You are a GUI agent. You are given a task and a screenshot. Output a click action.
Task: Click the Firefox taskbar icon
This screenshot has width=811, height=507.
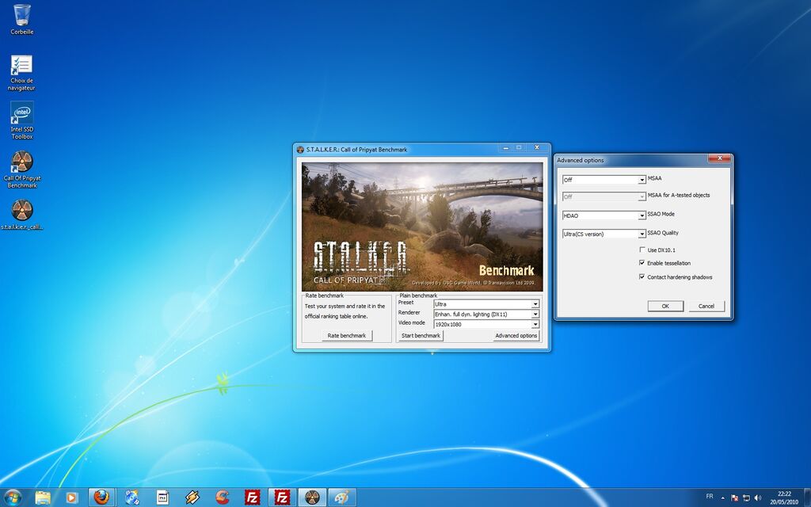101,497
